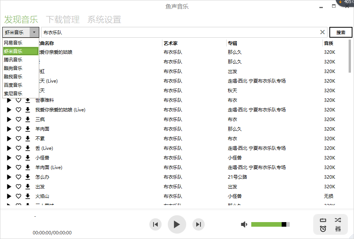Download the song 丢 (Live)
The image size is (354, 239).
(x=28, y=148)
